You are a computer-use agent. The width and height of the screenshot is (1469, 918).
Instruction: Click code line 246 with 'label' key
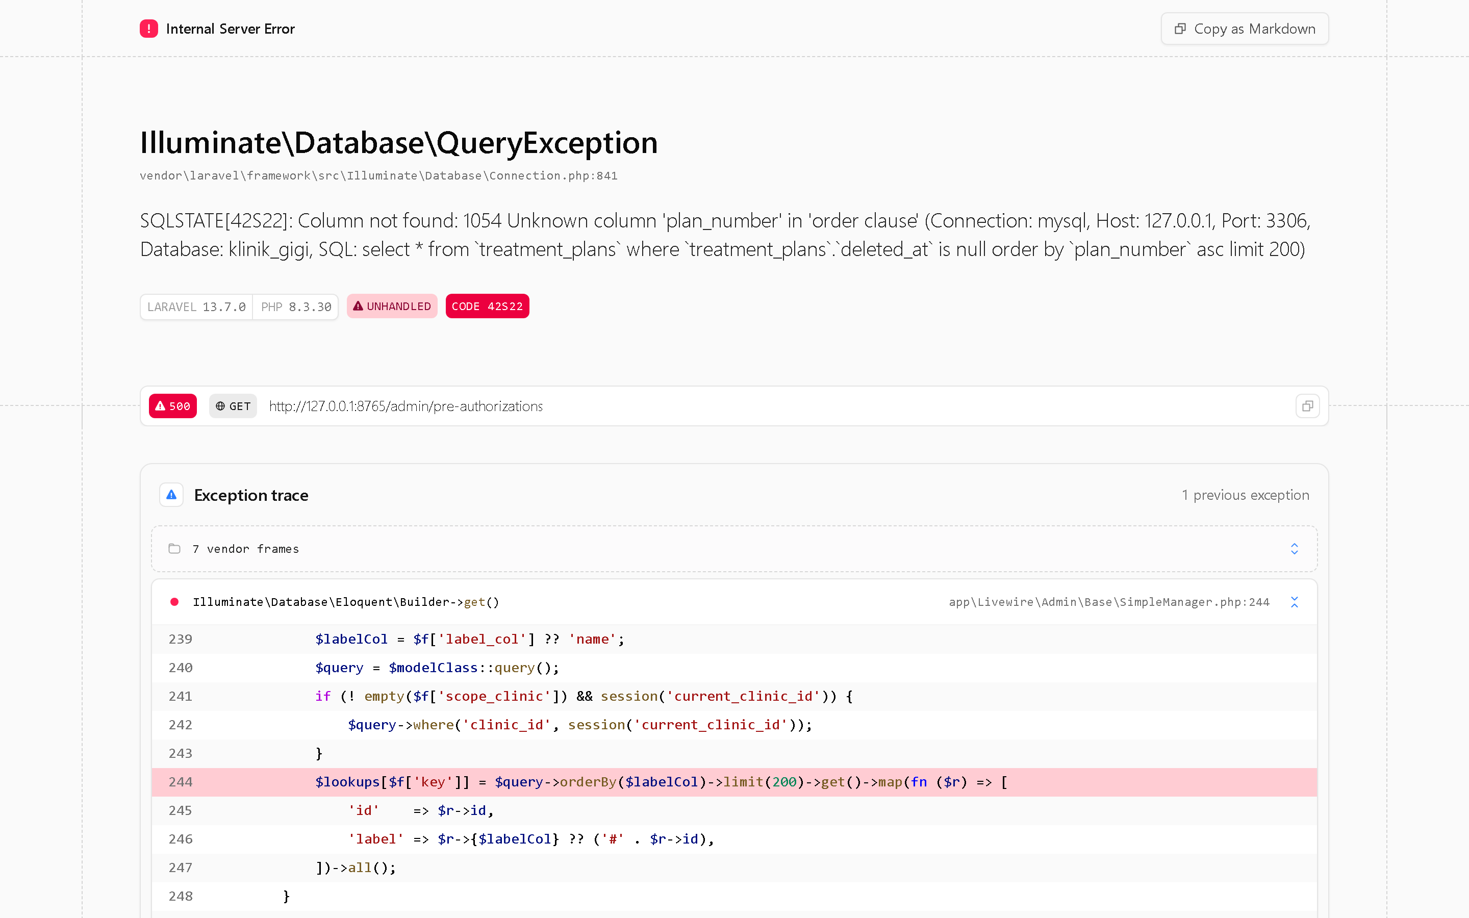pos(734,839)
